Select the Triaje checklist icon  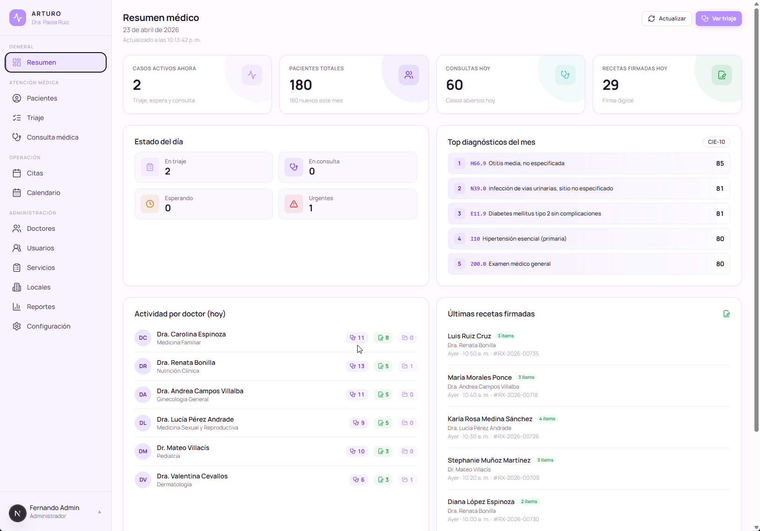pyautogui.click(x=17, y=118)
